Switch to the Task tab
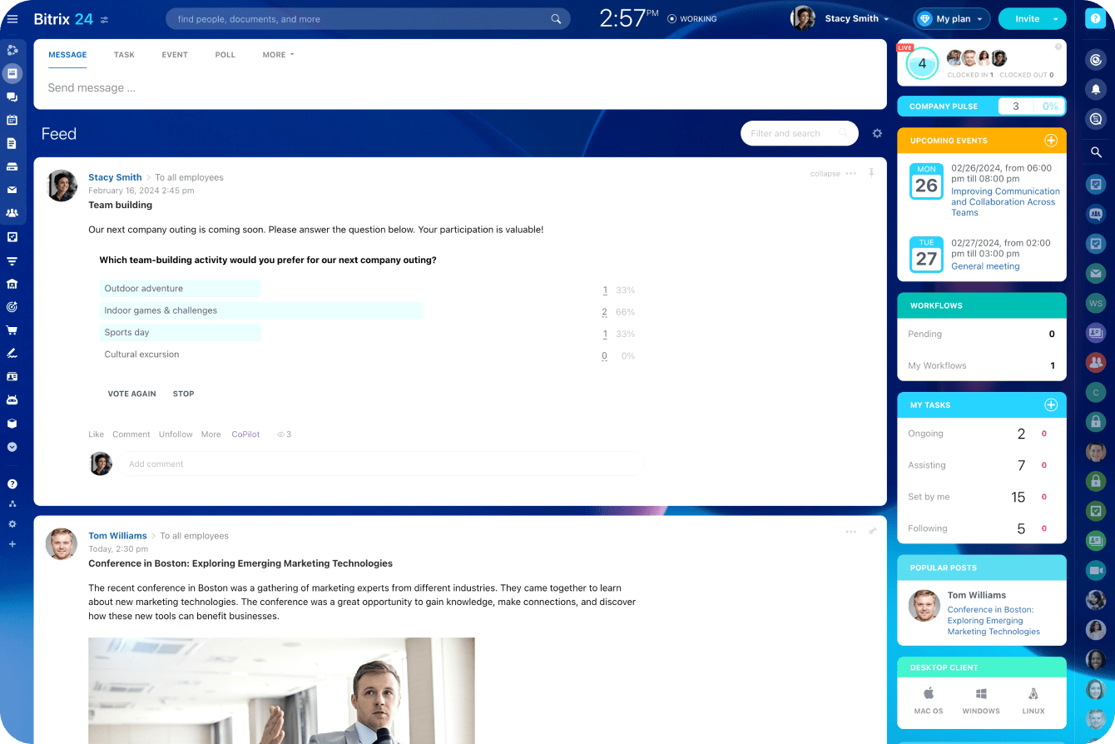The height and width of the screenshot is (744, 1115). coord(124,55)
